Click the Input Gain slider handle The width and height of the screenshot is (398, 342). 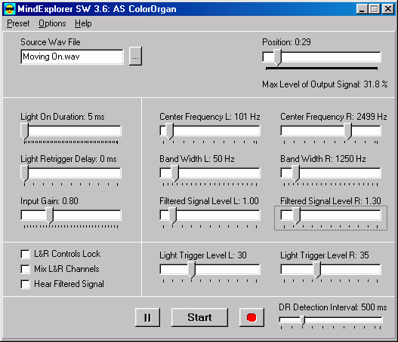(x=50, y=215)
